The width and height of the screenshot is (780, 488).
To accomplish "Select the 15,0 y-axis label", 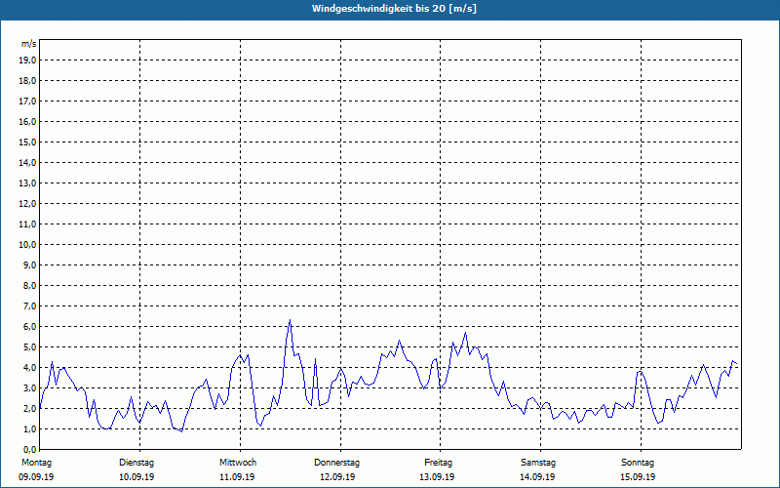I will 26,142.
